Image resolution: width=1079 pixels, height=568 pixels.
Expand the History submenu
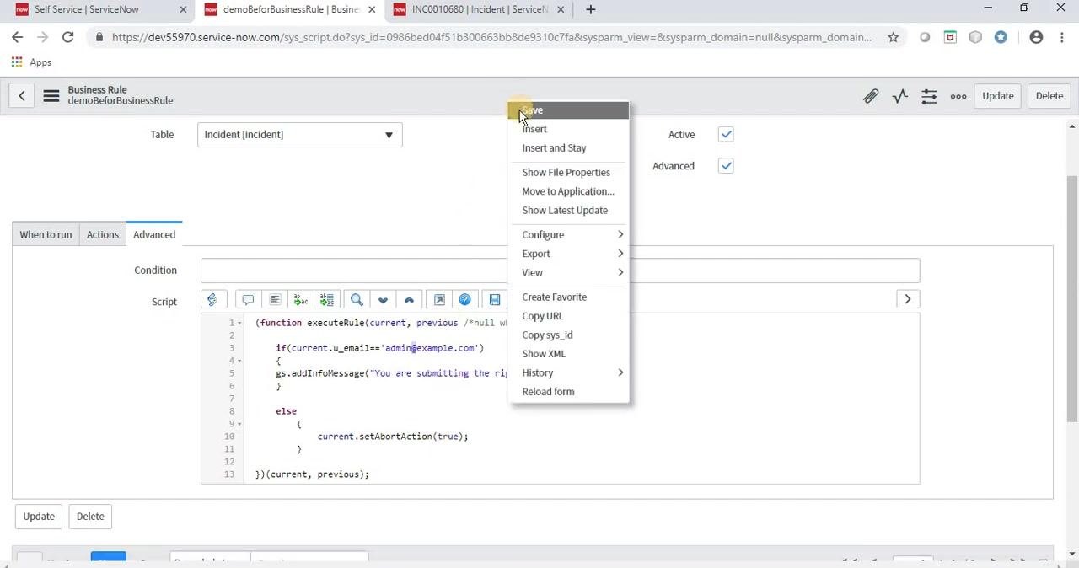[569, 372]
